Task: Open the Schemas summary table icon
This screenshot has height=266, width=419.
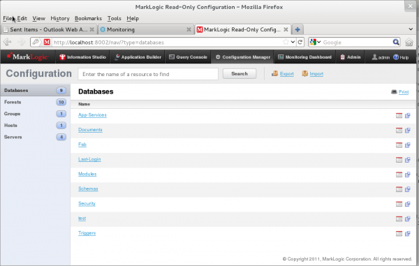Action: tap(399, 189)
